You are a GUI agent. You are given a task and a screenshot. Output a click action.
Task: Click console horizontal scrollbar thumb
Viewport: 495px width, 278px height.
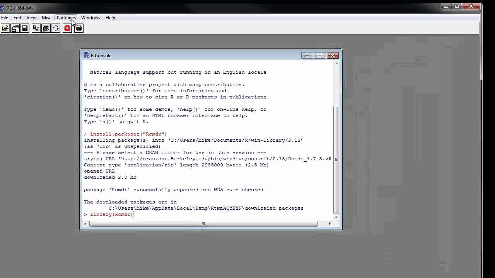point(203,224)
